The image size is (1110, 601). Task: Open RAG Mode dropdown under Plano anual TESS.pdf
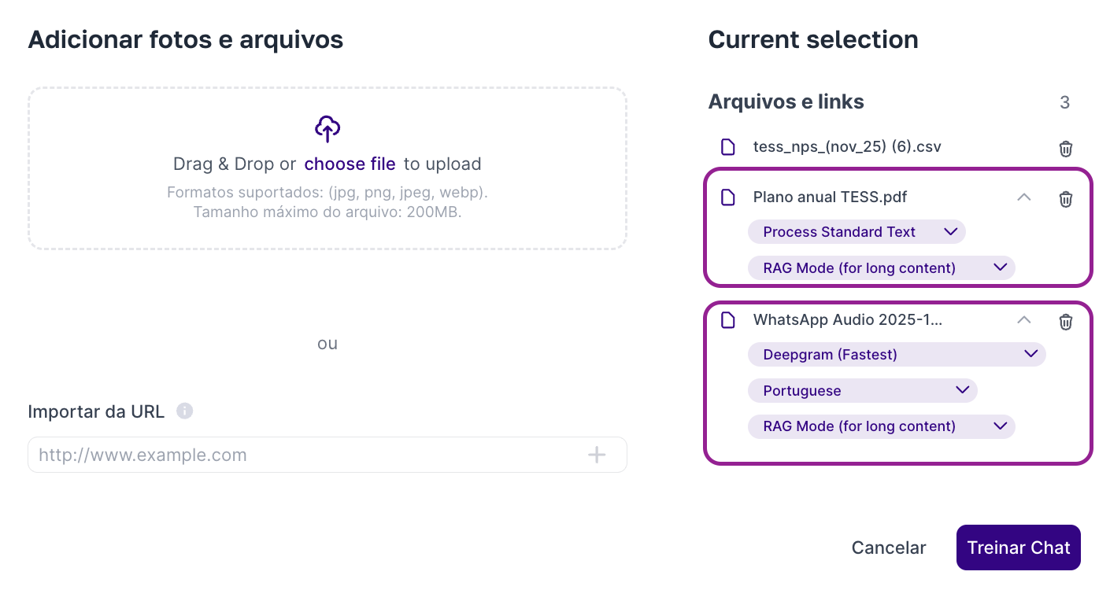[x=881, y=268]
